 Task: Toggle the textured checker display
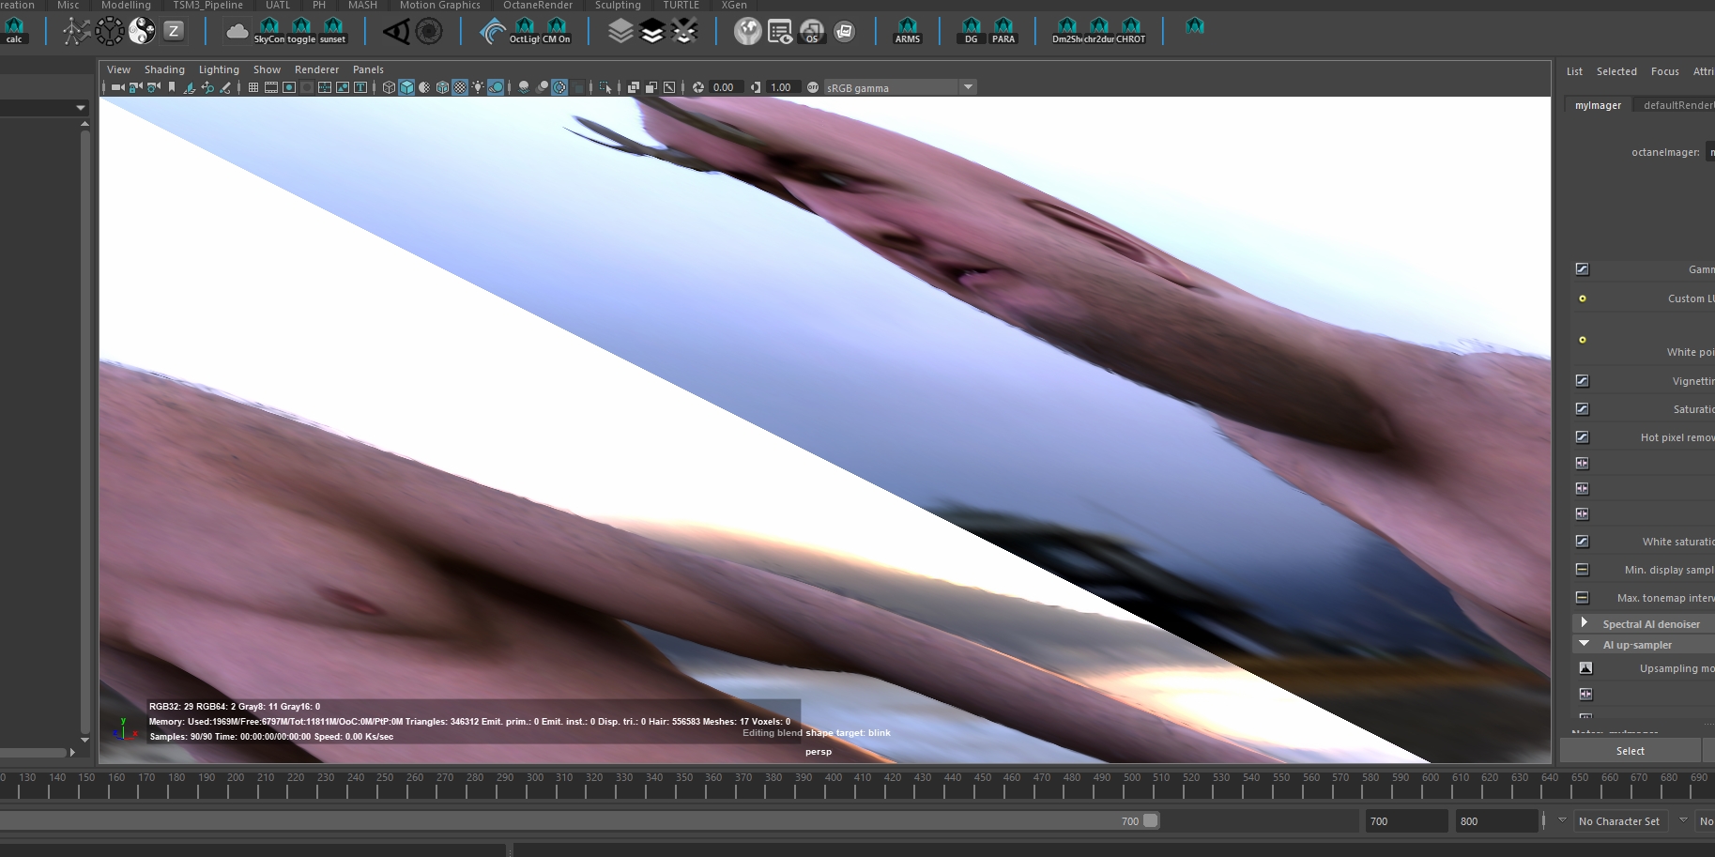460,87
